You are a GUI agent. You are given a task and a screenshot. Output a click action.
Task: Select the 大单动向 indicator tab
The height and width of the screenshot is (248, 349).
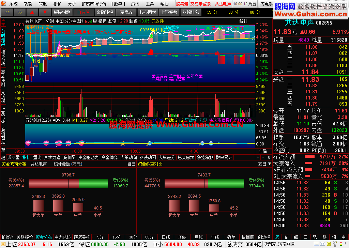128,157
